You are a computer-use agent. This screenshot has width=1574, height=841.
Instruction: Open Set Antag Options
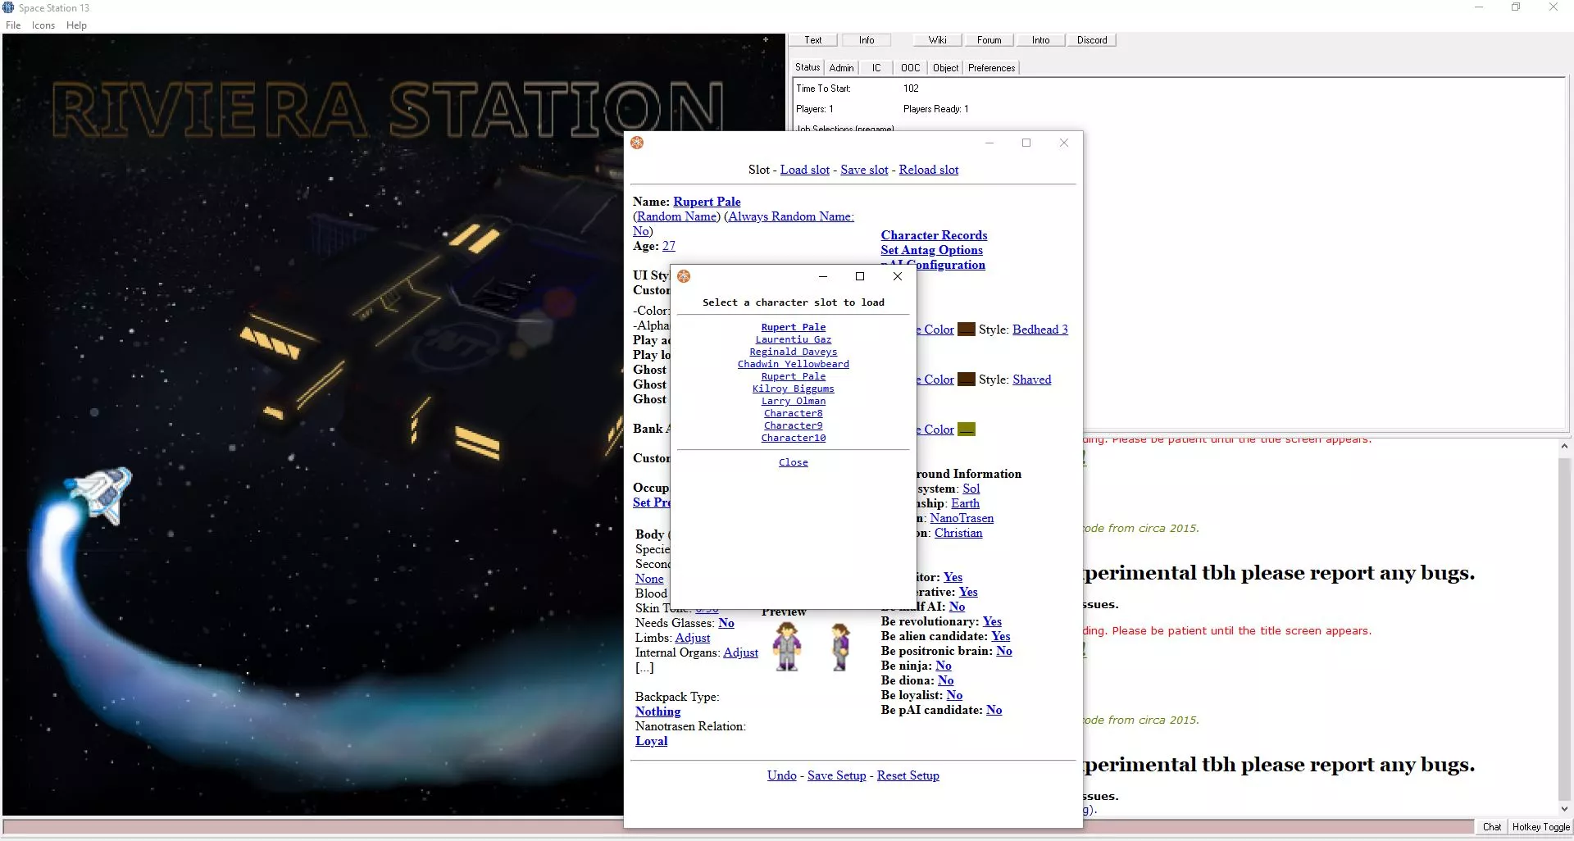pos(931,250)
